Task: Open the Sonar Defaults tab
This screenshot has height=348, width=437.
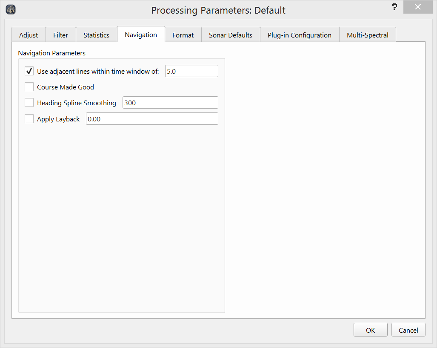Action: [x=231, y=35]
